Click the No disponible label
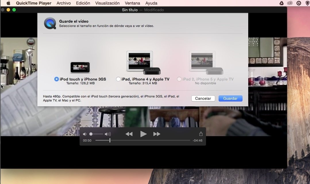310x184 pixels. click(205, 83)
